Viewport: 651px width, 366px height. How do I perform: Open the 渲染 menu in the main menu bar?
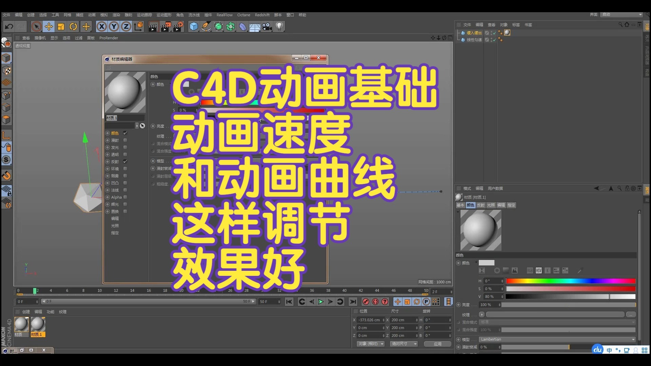[x=116, y=15]
